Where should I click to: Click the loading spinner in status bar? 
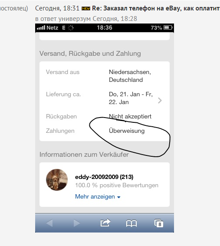pyautogui.click(x=71, y=28)
